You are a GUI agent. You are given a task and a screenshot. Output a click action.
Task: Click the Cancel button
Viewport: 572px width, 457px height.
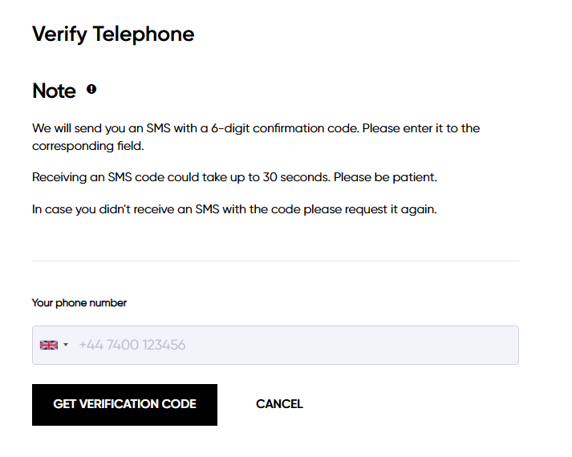click(x=279, y=404)
